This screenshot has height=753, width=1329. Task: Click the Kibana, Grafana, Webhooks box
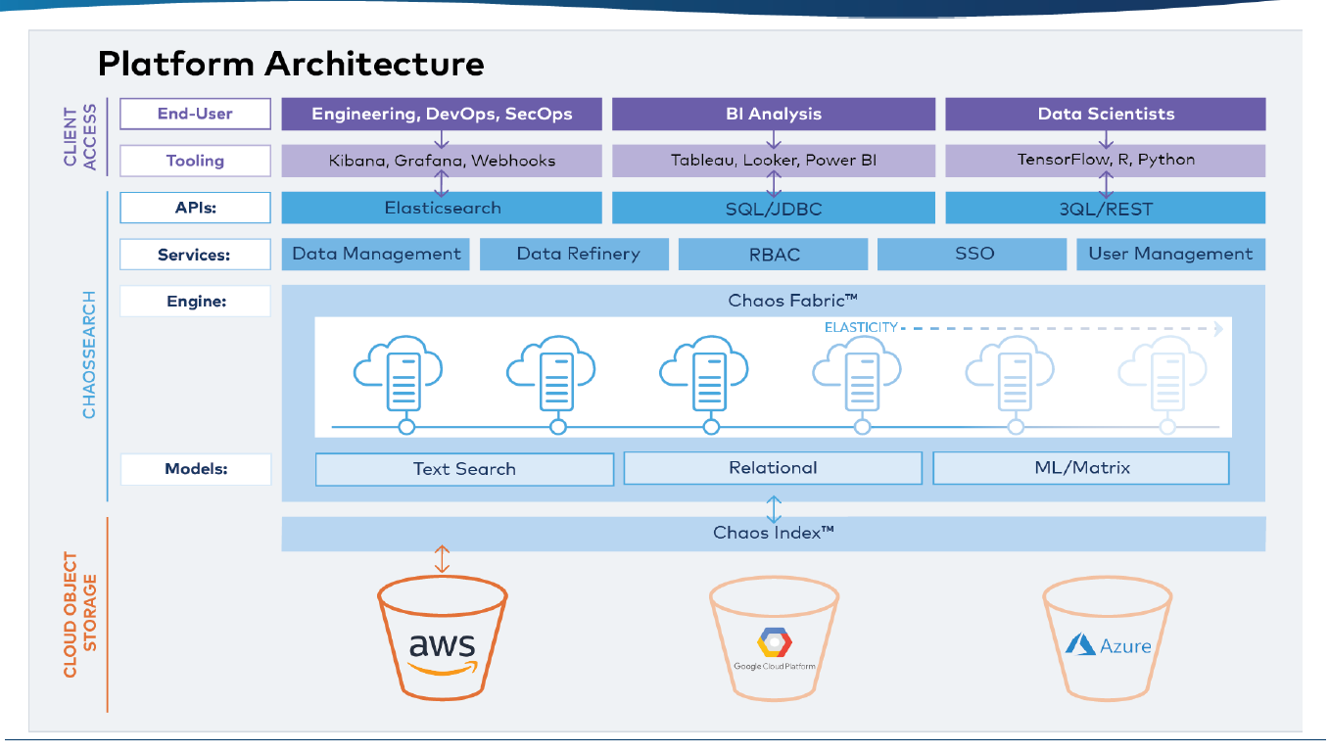442,161
